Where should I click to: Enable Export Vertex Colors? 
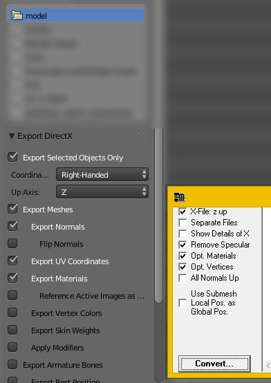pyautogui.click(x=12, y=312)
